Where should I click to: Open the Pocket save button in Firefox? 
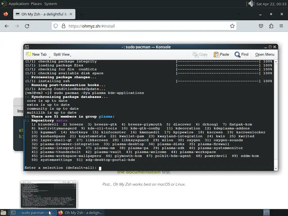coord(261,26)
